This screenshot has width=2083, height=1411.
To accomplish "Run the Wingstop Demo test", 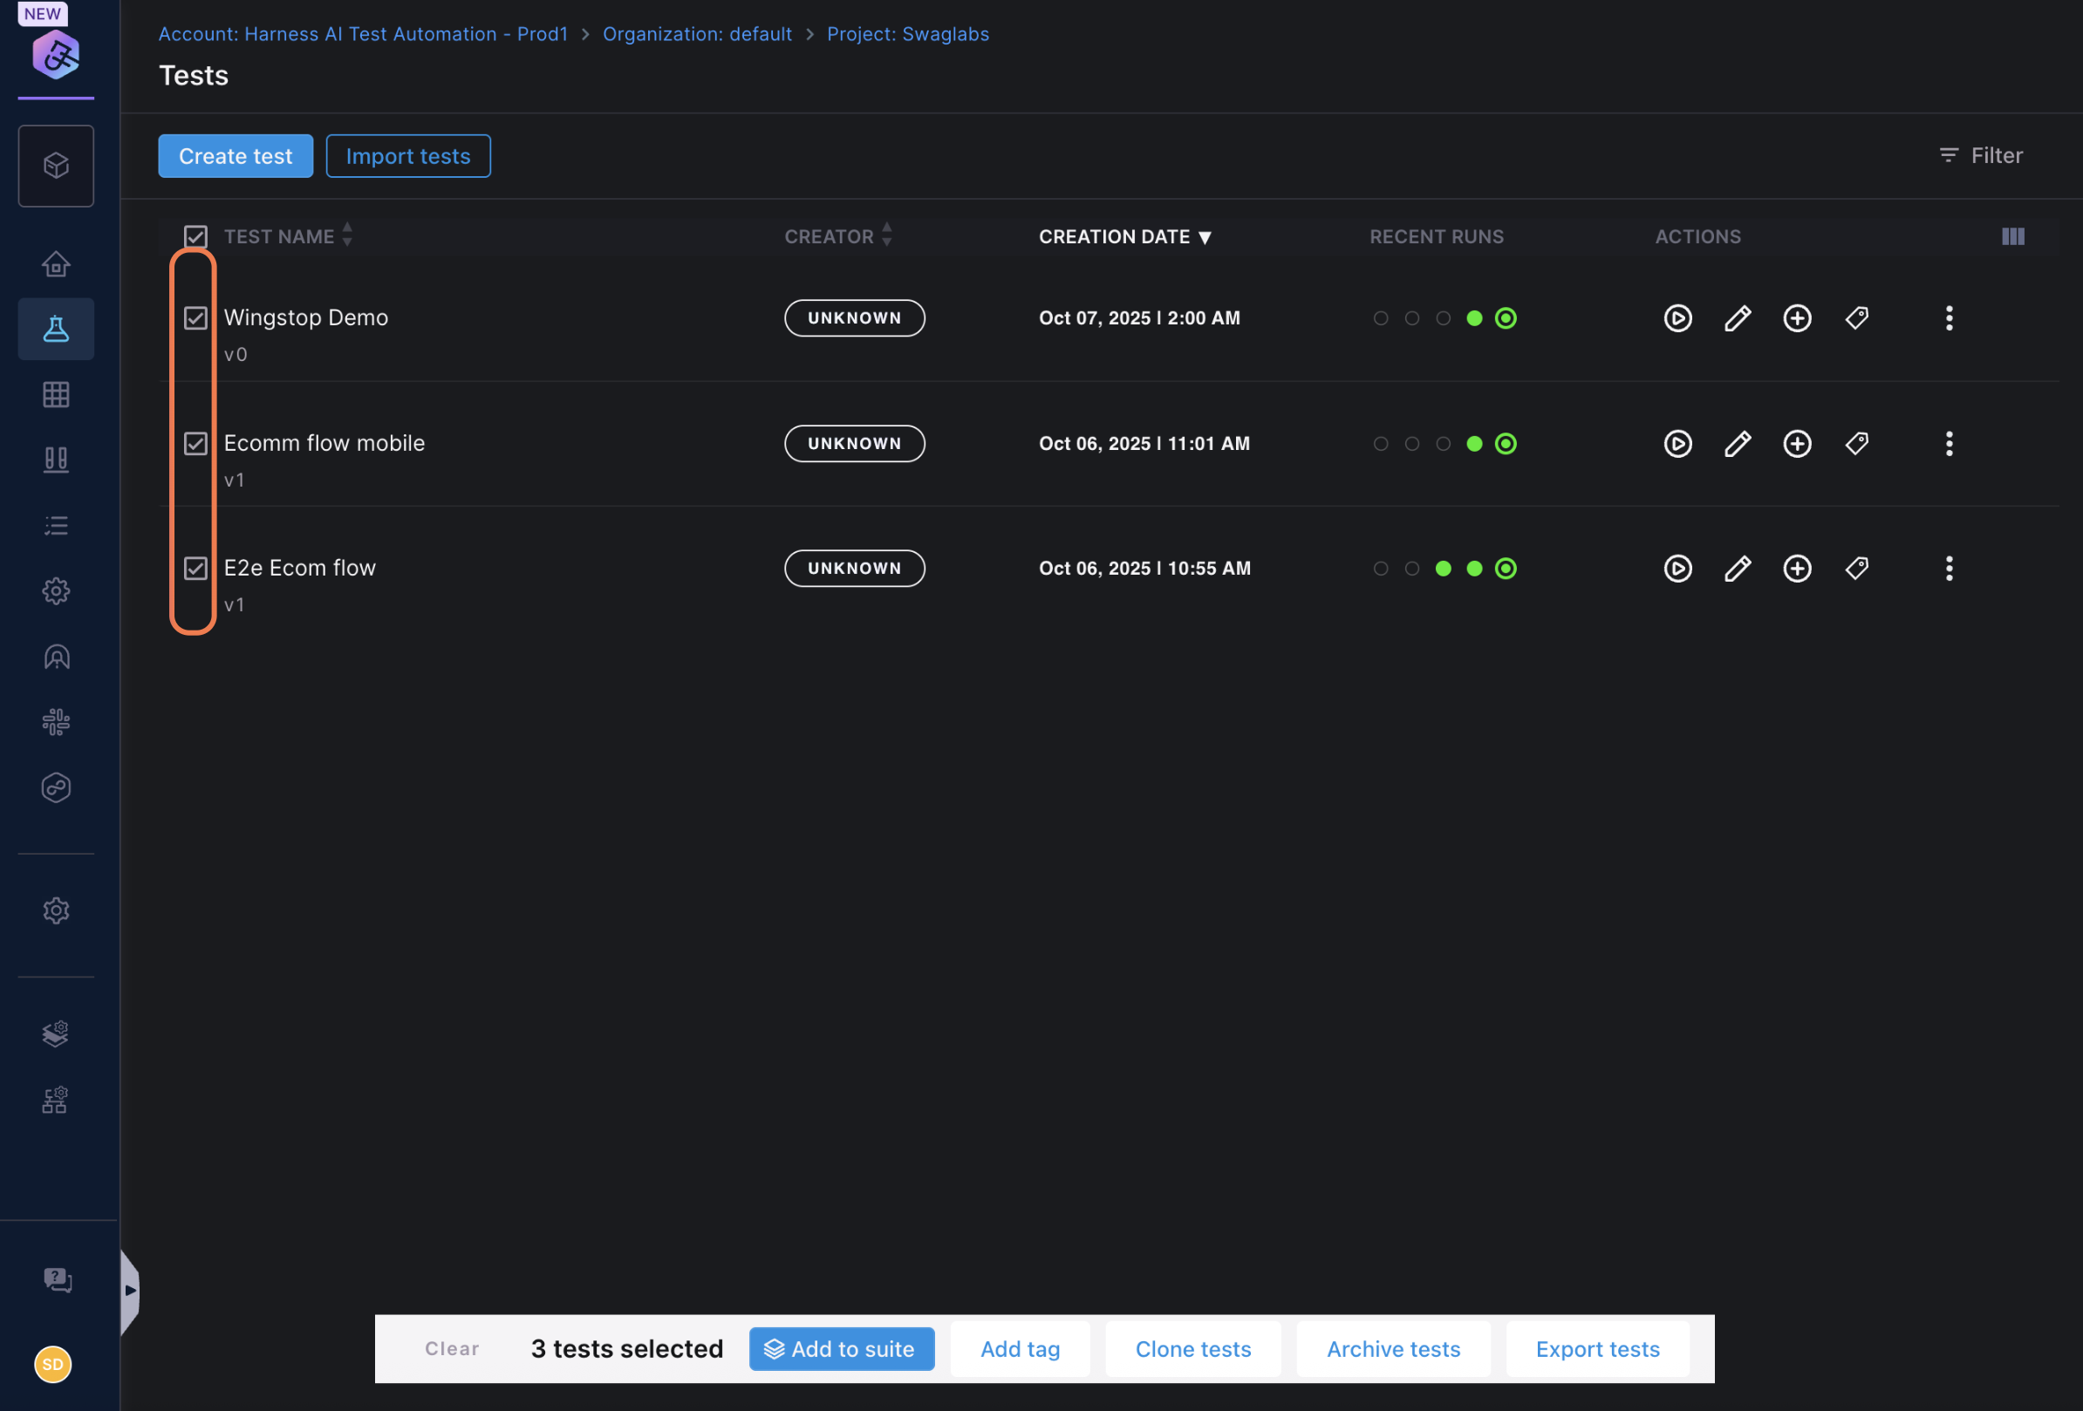I will point(1677,317).
